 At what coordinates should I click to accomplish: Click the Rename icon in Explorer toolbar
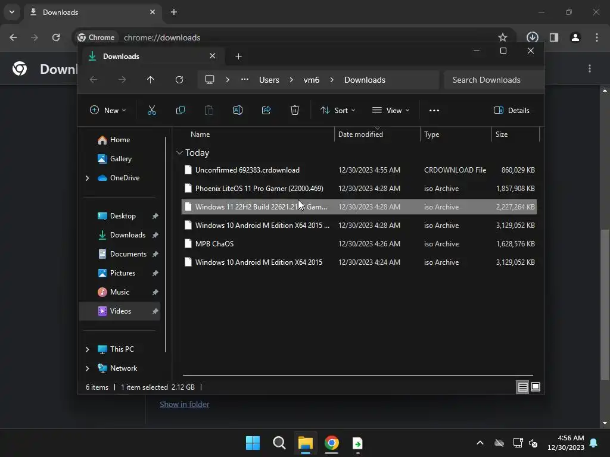click(237, 110)
